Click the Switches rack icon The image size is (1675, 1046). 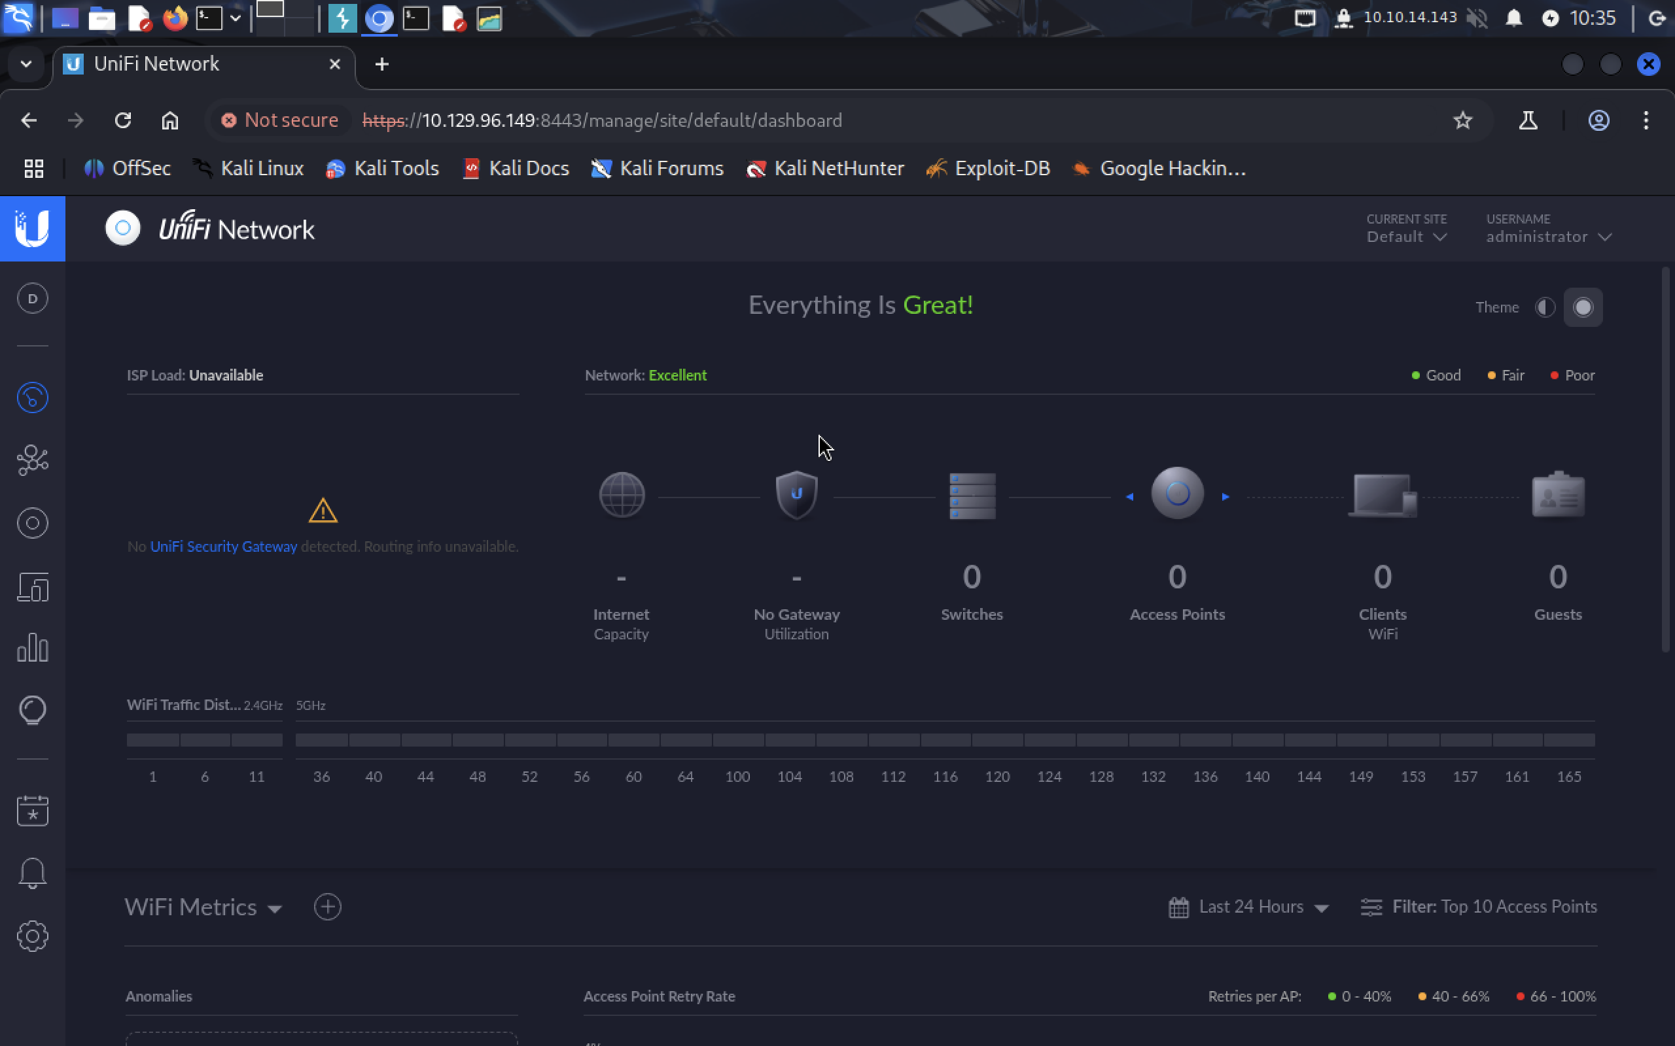[972, 496]
